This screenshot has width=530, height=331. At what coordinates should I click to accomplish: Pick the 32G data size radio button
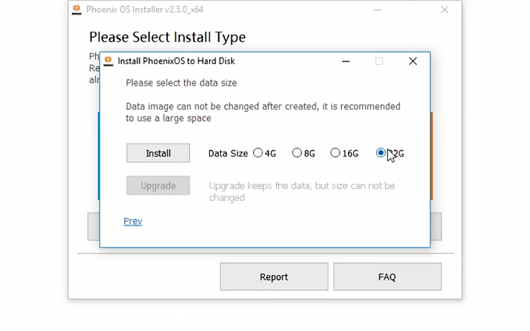point(380,153)
